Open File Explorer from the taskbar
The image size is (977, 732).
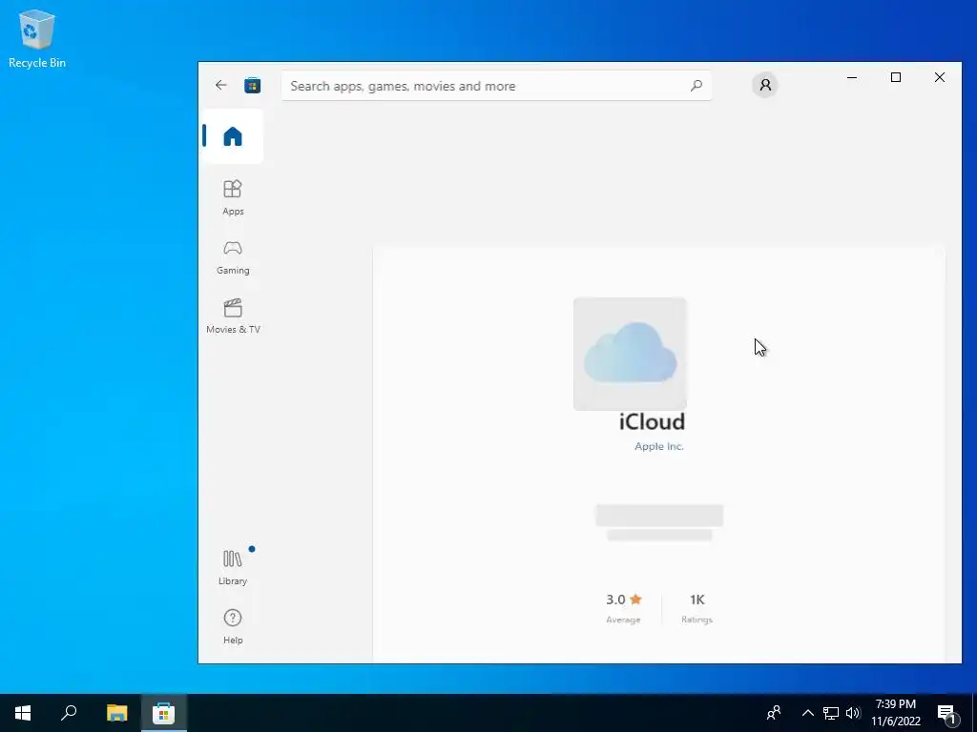(x=116, y=713)
